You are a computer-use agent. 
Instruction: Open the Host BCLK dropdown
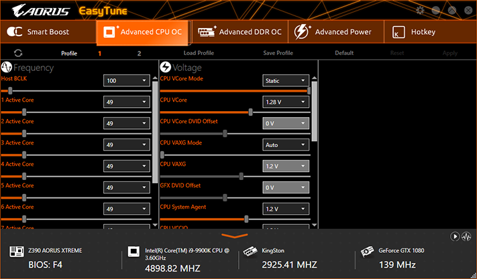[127, 81]
